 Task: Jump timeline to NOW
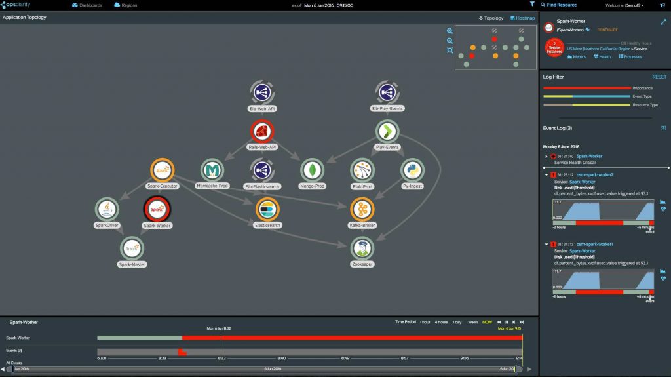click(x=487, y=322)
